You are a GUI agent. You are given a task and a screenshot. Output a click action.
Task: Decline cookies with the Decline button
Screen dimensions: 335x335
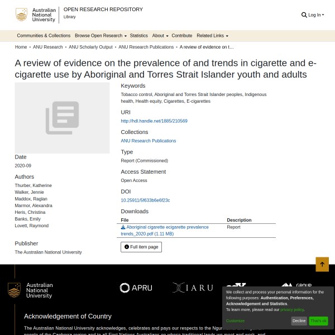(x=299, y=321)
